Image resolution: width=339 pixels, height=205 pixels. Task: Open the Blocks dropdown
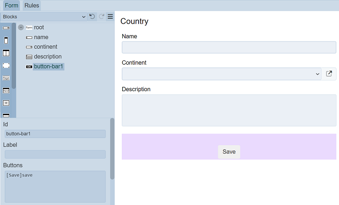(43, 16)
